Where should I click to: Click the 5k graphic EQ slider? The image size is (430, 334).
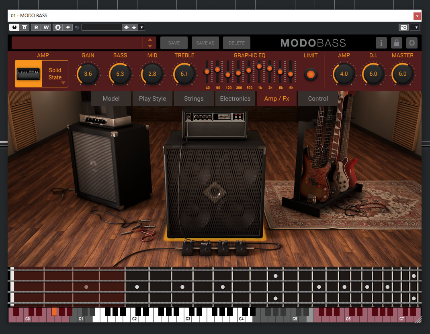[280, 72]
